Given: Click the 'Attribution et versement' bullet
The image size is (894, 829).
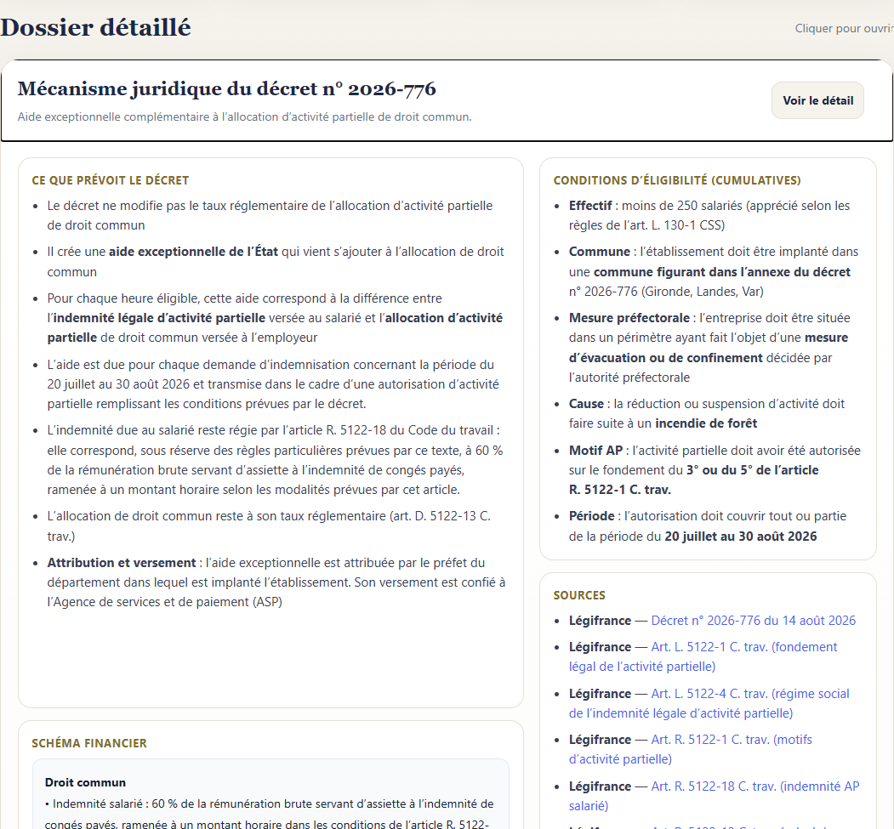Looking at the screenshot, I should 276,582.
